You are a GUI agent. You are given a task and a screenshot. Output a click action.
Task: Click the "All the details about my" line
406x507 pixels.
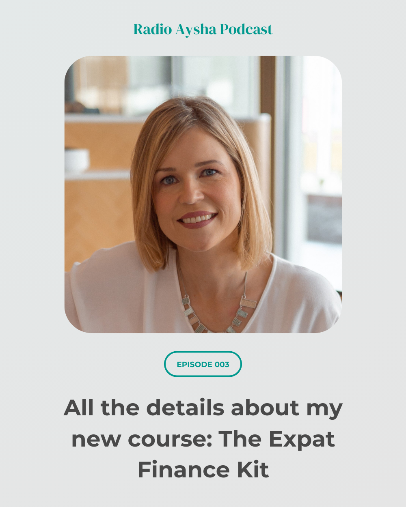coord(203,408)
